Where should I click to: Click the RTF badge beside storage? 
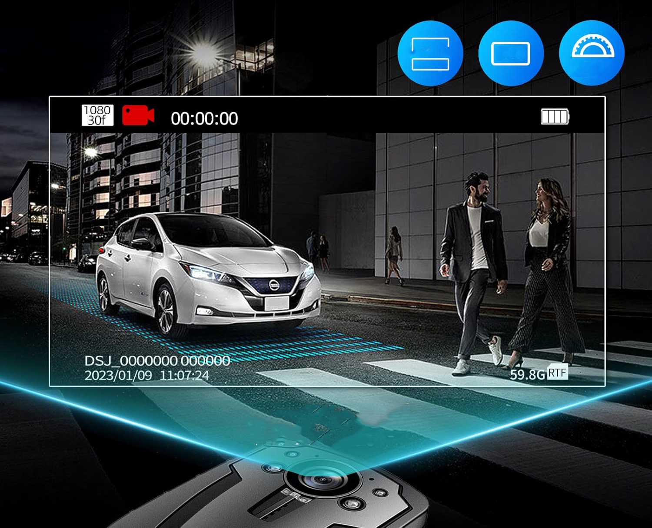pyautogui.click(x=557, y=373)
